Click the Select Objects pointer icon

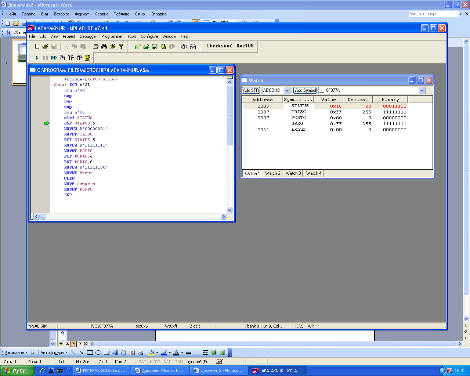pyautogui.click(x=33, y=352)
